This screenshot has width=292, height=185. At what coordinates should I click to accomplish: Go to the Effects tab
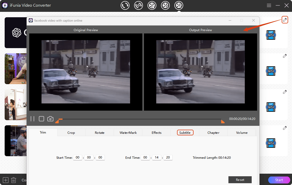tap(157, 133)
